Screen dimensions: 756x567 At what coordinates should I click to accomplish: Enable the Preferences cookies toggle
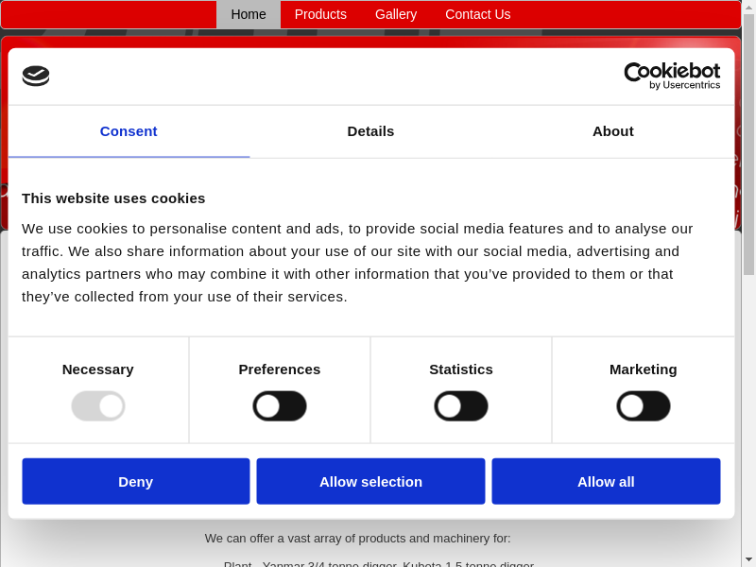pyautogui.click(x=280, y=406)
